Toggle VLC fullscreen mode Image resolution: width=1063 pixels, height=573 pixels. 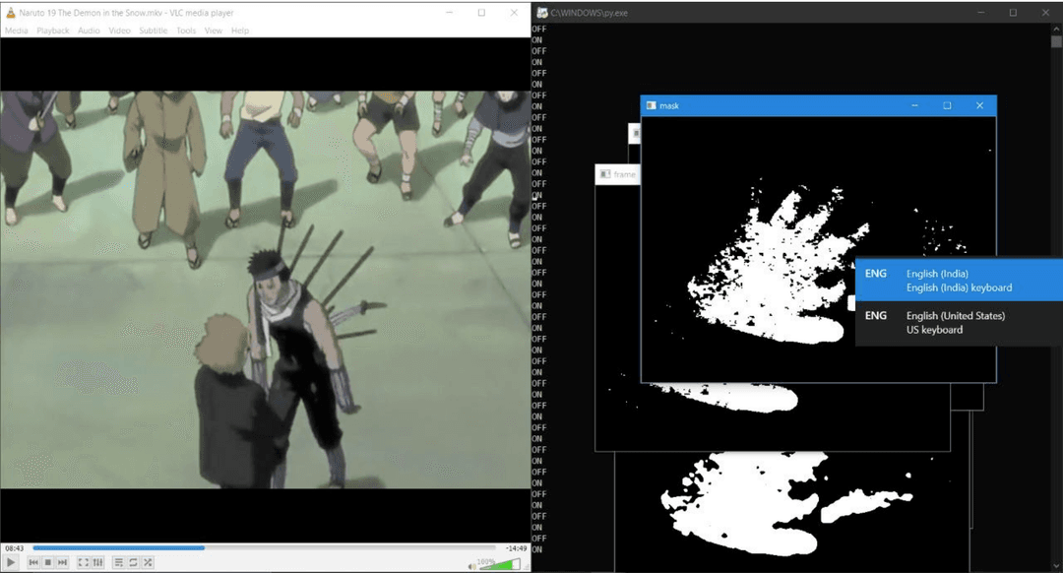83,562
